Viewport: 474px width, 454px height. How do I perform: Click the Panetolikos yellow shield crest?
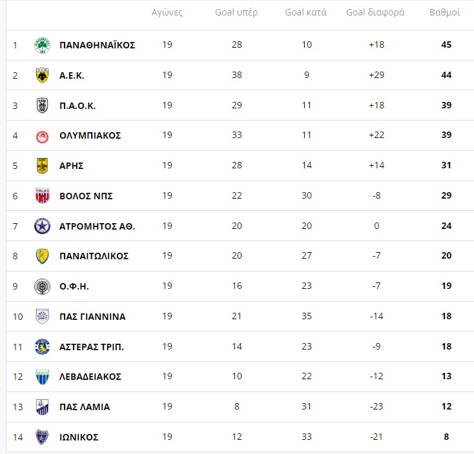pyautogui.click(x=43, y=256)
